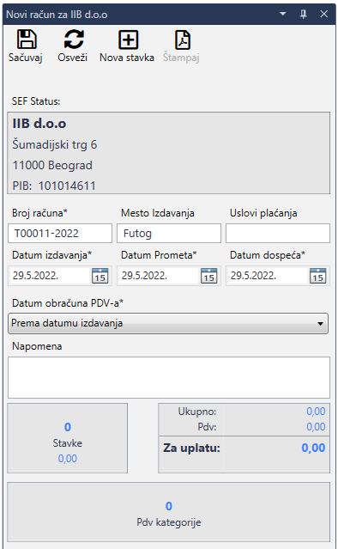Click the Za uplatu total panel

(244, 454)
